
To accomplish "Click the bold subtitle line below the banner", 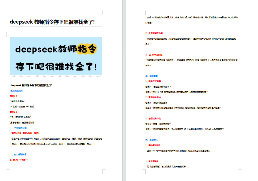I will click(x=31, y=85).
